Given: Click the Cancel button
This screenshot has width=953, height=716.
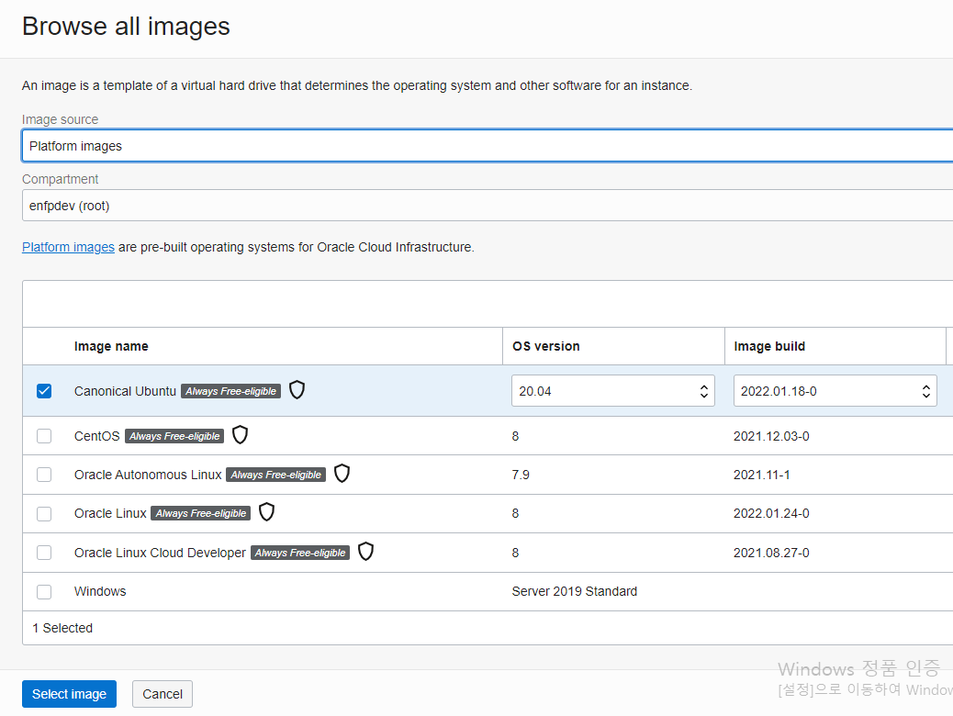Looking at the screenshot, I should tap(163, 694).
